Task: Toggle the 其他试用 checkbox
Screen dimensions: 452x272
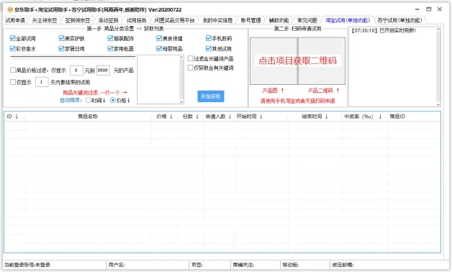Action: [209, 48]
